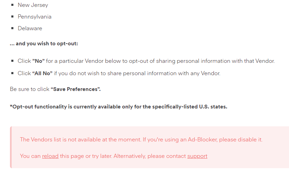This screenshot has height=185, width=289.
Task: Click the pink alert box's left border stripe
Action: [11, 147]
